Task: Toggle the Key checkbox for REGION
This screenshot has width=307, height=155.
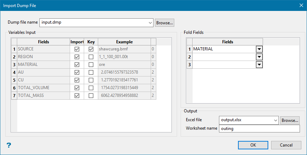Action: pyautogui.click(x=91, y=57)
